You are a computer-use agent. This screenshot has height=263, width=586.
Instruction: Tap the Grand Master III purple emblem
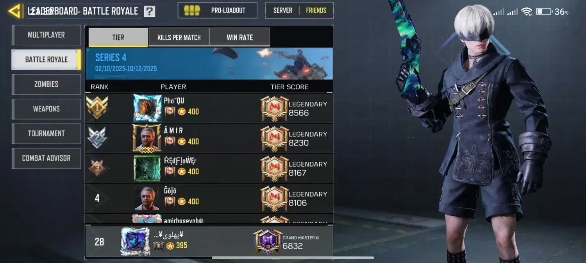[268, 242]
